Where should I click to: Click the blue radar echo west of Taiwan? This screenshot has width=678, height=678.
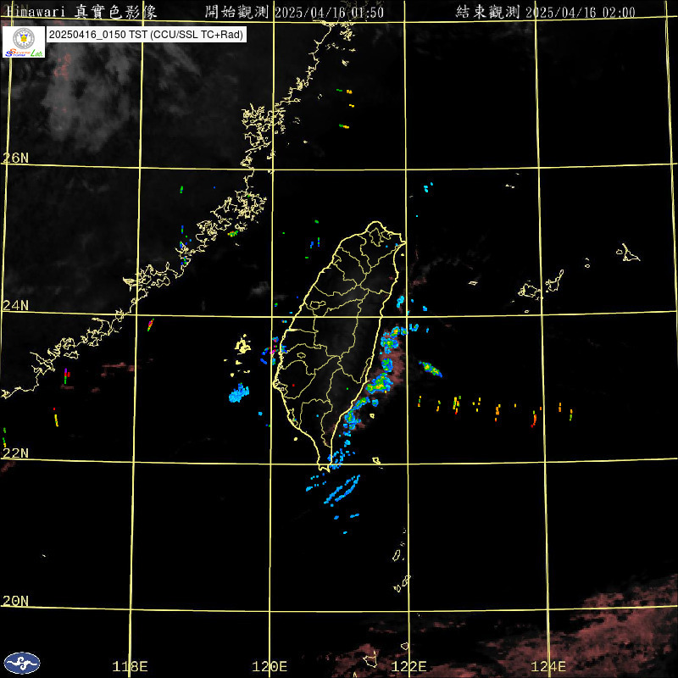240,393
